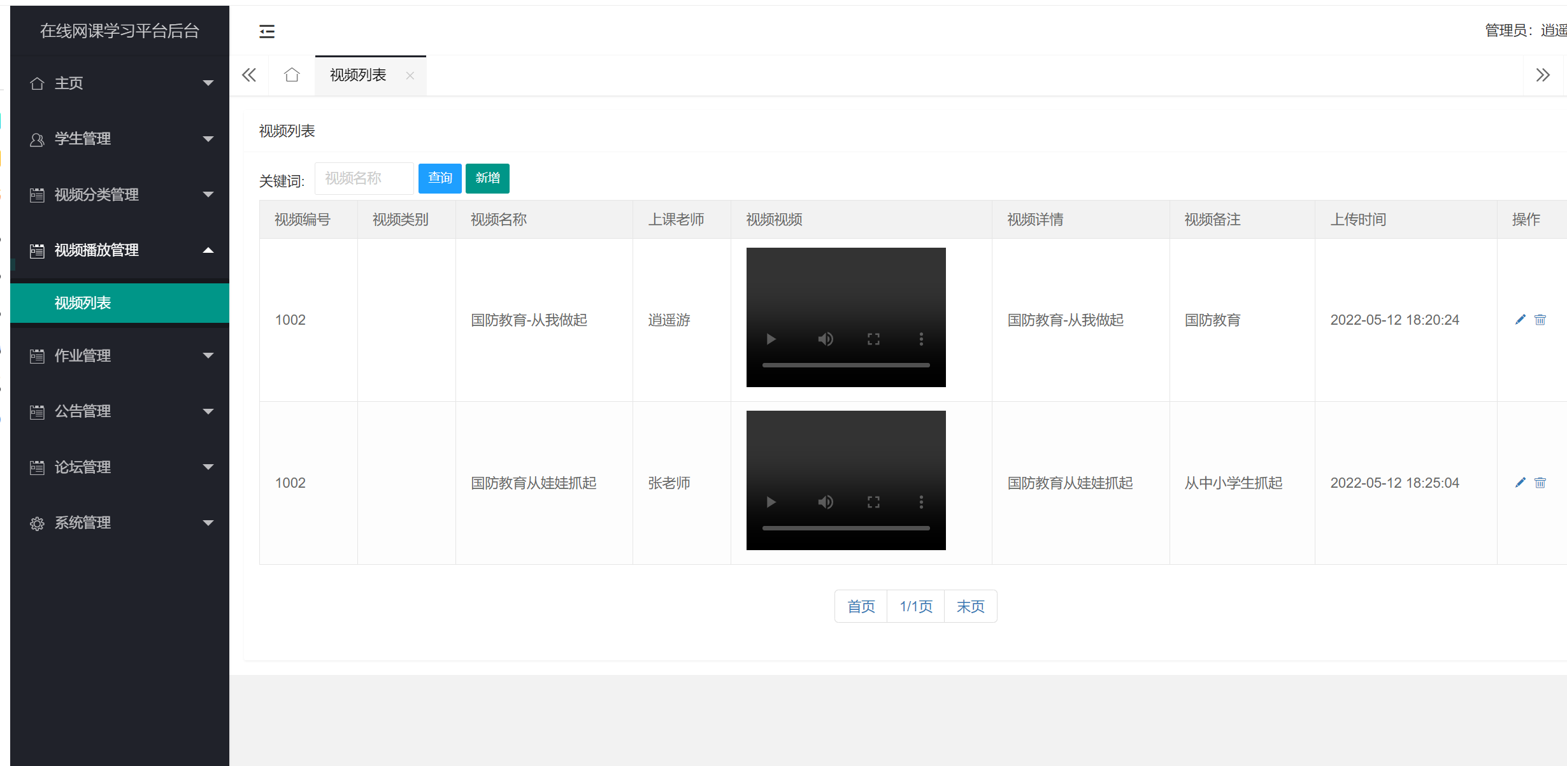Enter fullscreen on the first video player
Viewport: 1567px width, 766px height.
click(x=873, y=338)
